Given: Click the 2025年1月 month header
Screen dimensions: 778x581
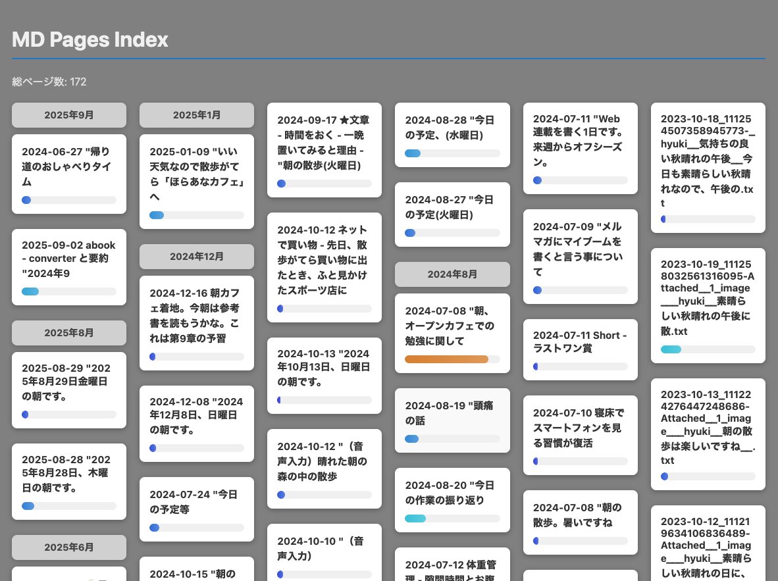Looking at the screenshot, I should pyautogui.click(x=196, y=115).
